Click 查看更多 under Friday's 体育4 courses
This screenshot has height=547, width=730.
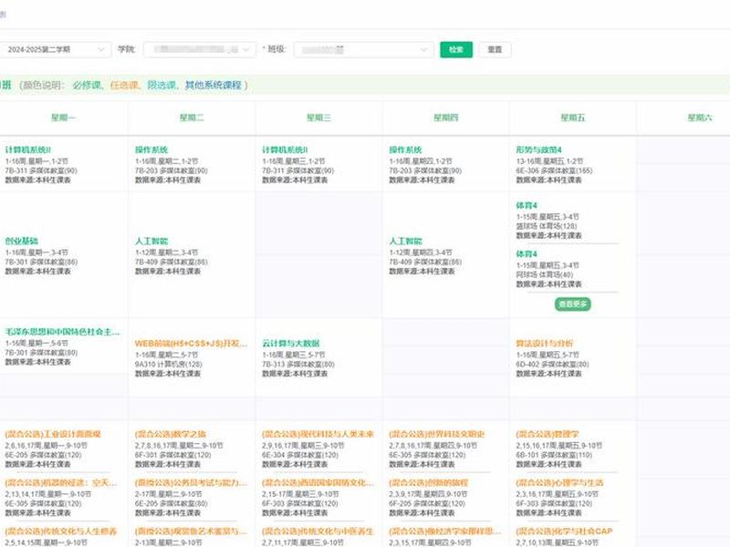(573, 304)
